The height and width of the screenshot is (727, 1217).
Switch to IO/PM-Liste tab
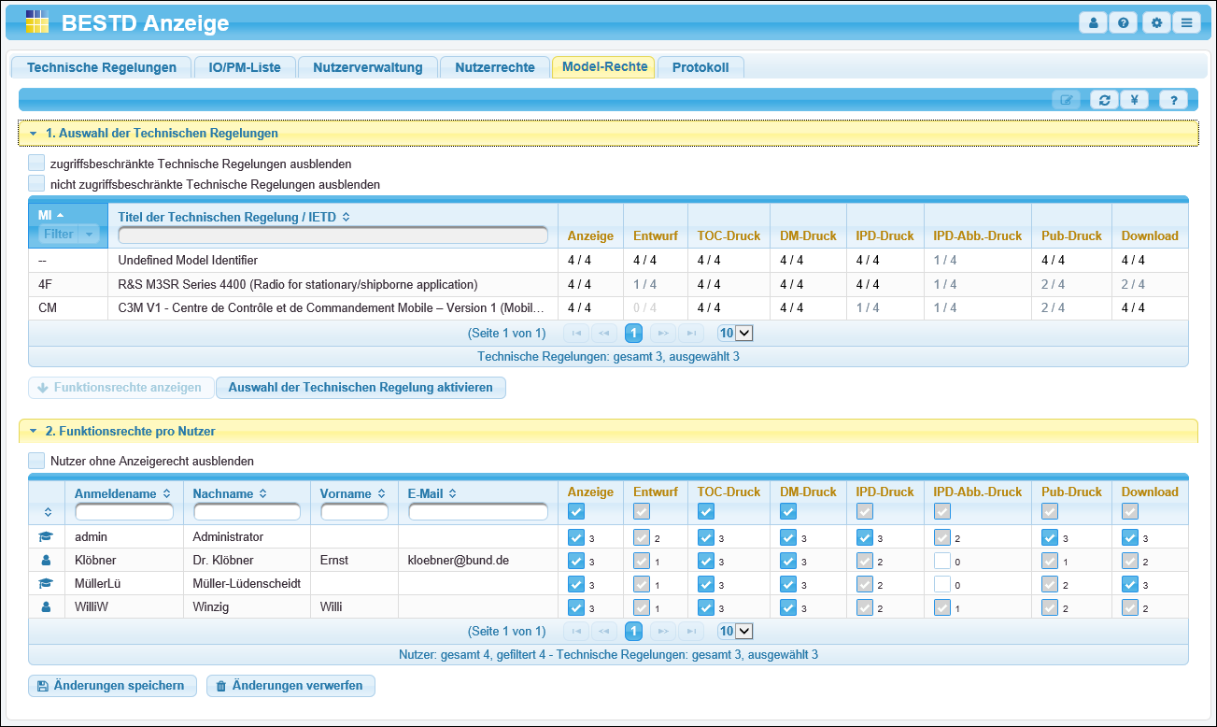pyautogui.click(x=245, y=67)
